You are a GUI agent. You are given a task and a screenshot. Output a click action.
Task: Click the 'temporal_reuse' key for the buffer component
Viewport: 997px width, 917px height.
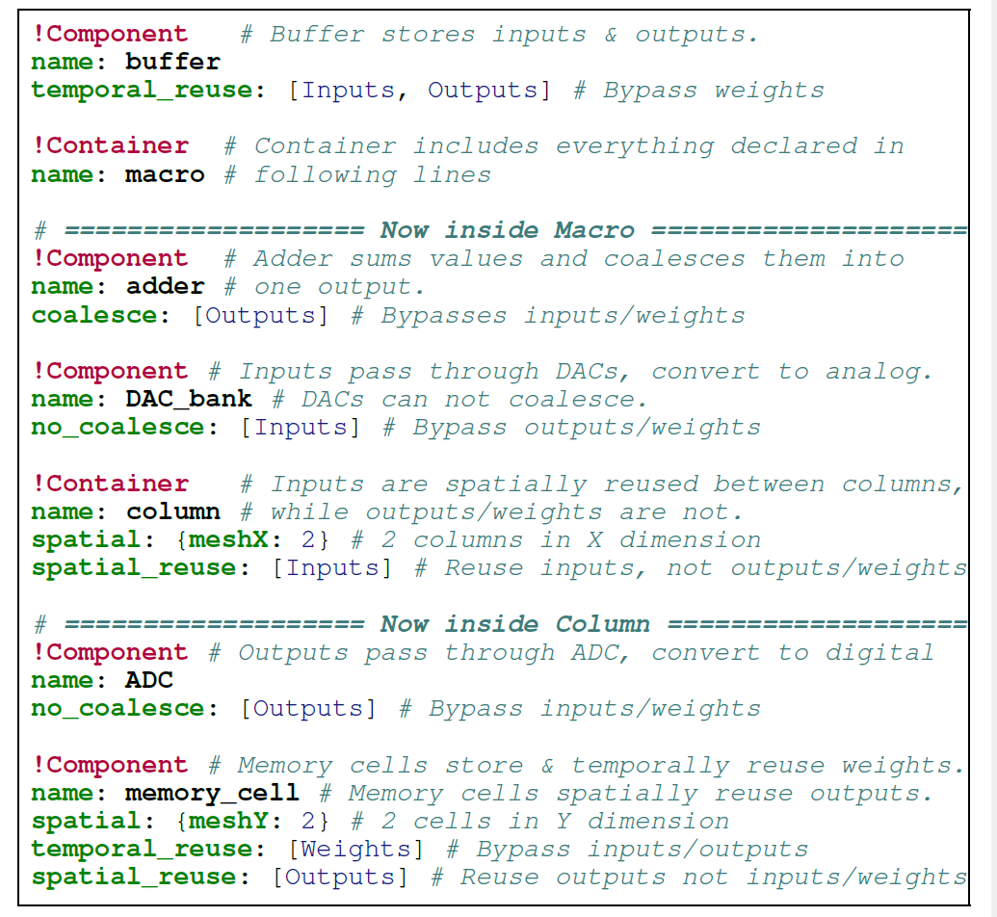(142, 91)
